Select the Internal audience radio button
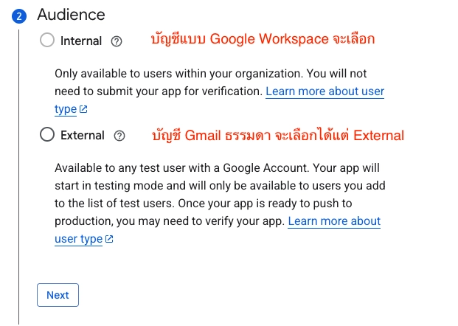 point(47,40)
